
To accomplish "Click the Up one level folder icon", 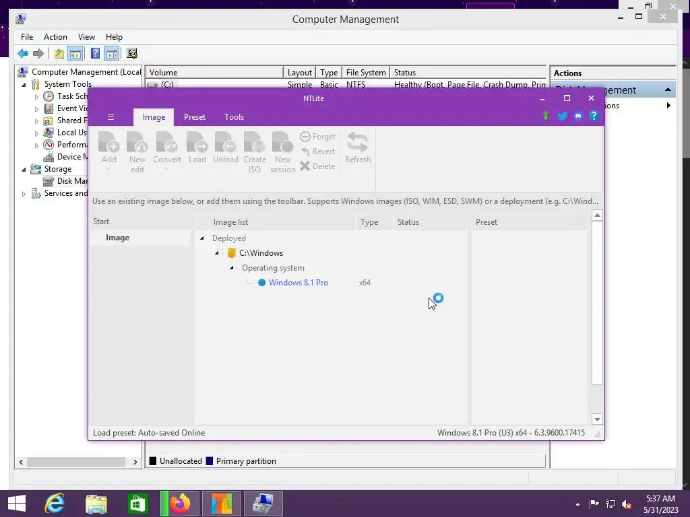I will point(59,54).
